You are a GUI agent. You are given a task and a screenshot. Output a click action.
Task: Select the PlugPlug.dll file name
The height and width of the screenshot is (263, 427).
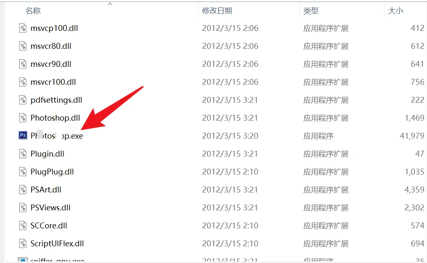click(52, 172)
